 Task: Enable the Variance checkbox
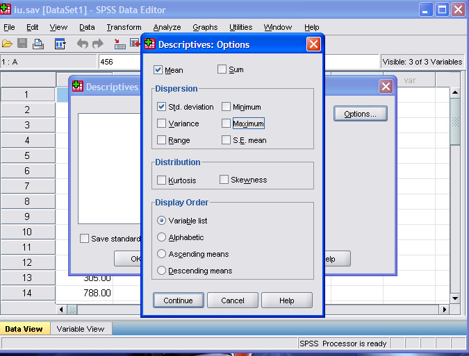coord(161,124)
